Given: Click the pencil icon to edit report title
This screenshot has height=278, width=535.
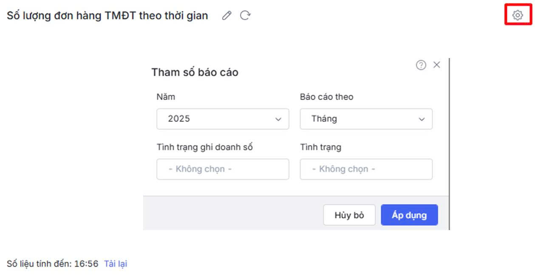Looking at the screenshot, I should [x=227, y=16].
